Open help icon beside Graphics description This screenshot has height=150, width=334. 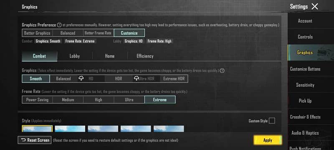coord(222,70)
